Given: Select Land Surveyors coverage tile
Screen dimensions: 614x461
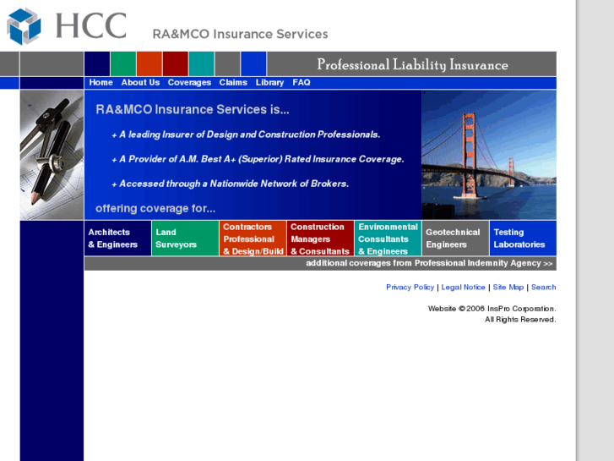Looking at the screenshot, I should pyautogui.click(x=185, y=239).
